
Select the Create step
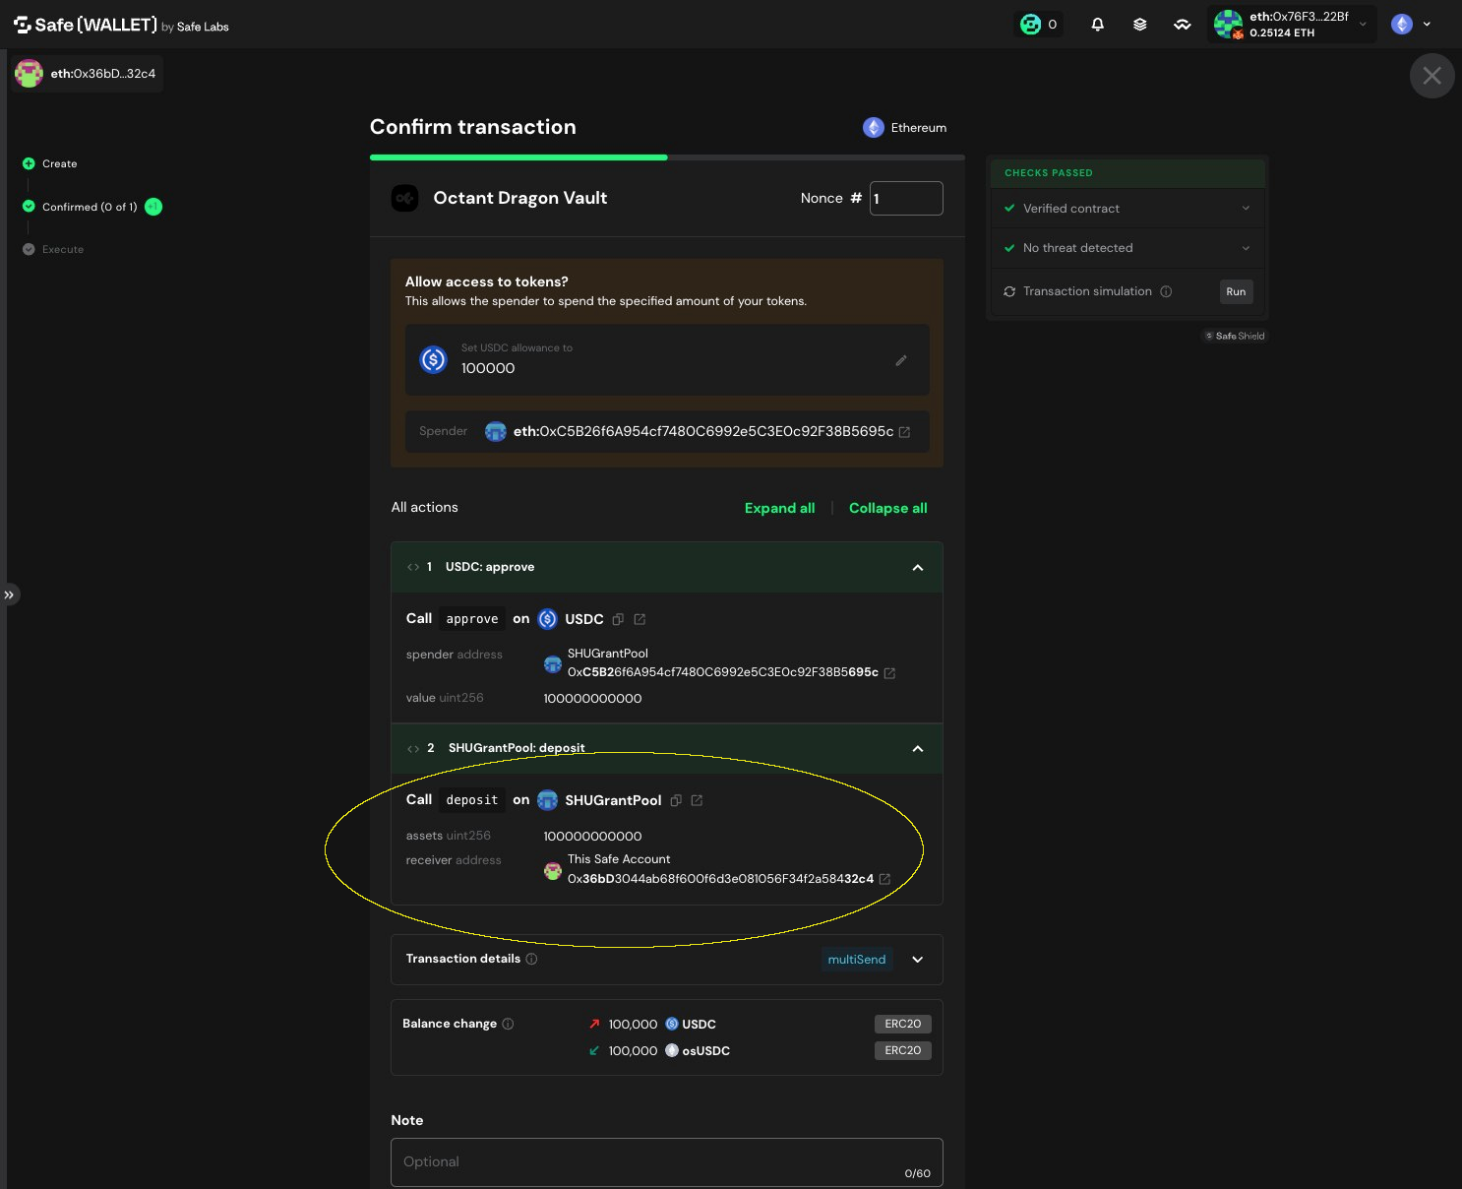point(49,163)
